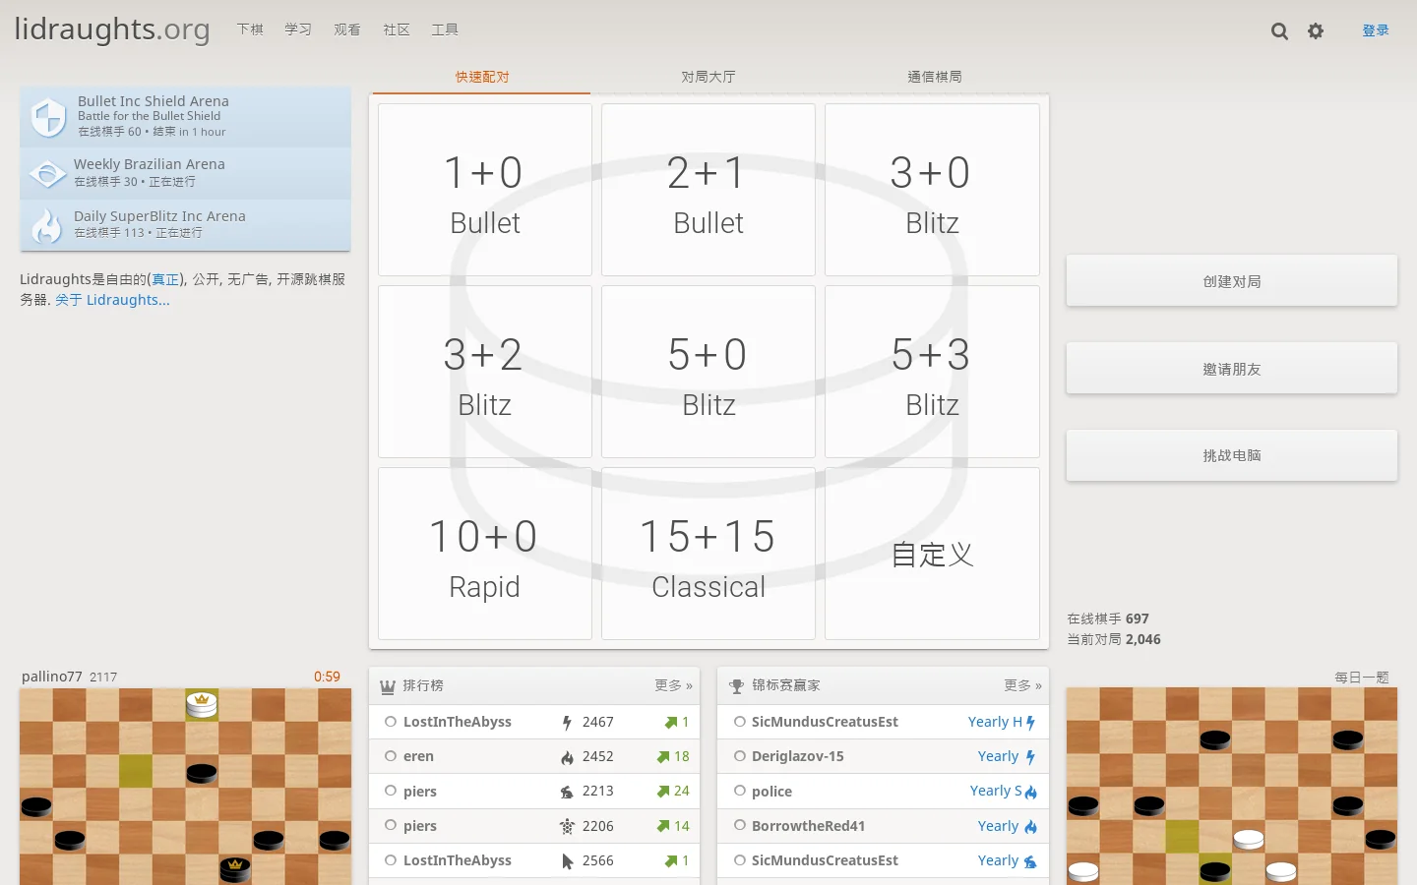Start a 1+0 Bullet game
1417x885 pixels.
coord(485,190)
